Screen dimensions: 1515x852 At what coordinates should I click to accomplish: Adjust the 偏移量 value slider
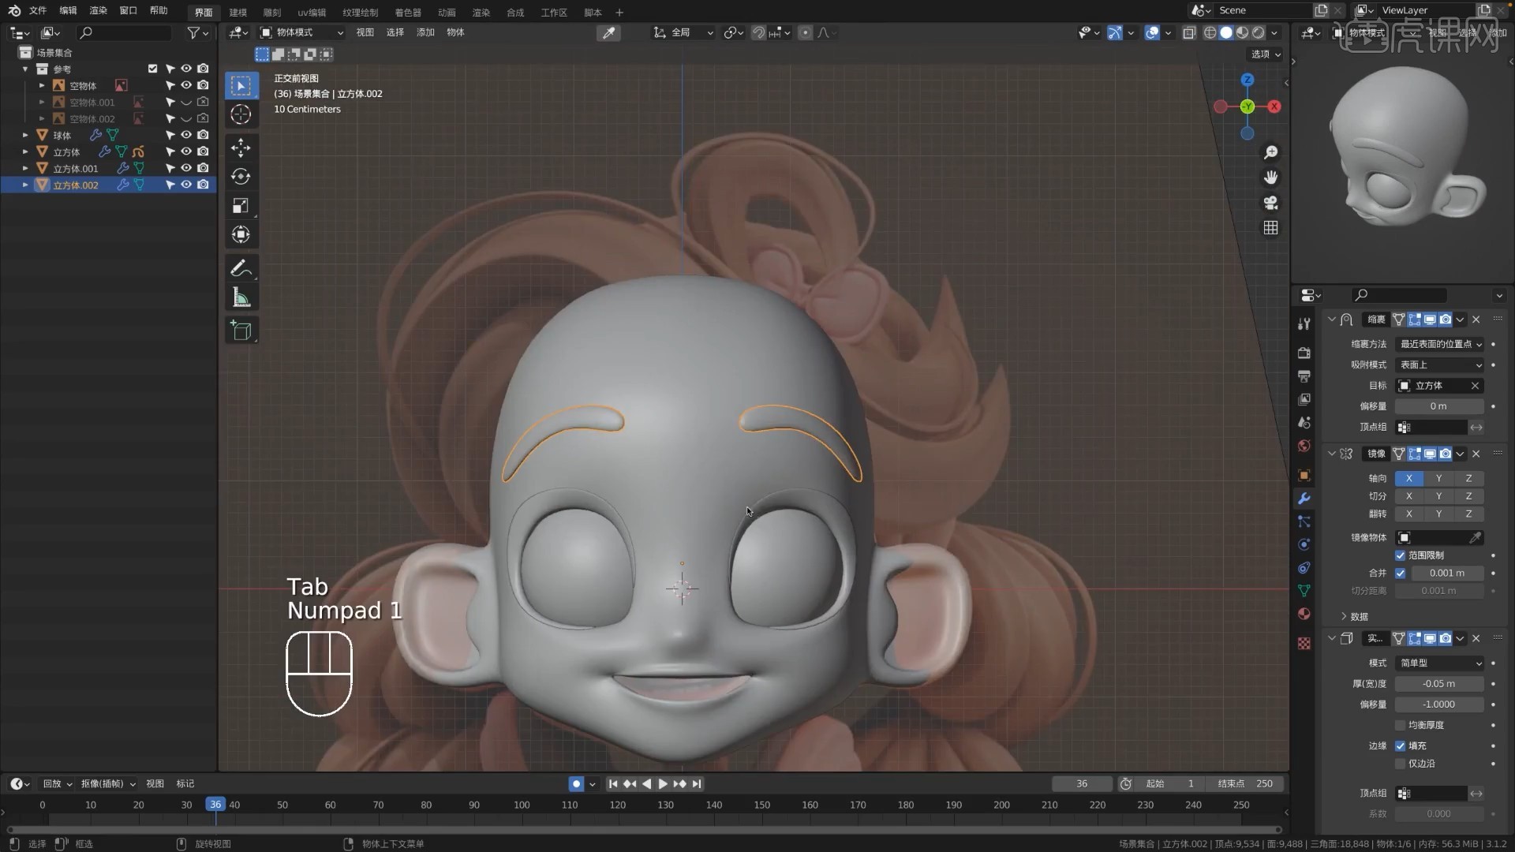click(1439, 405)
